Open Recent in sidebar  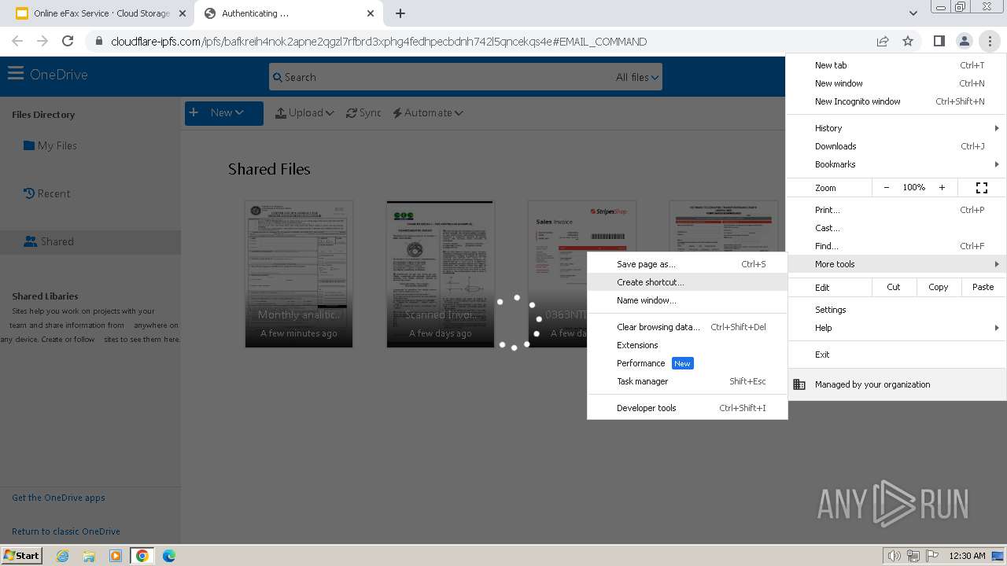point(47,193)
